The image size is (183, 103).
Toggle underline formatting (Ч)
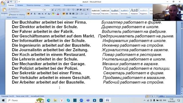(35, 14)
